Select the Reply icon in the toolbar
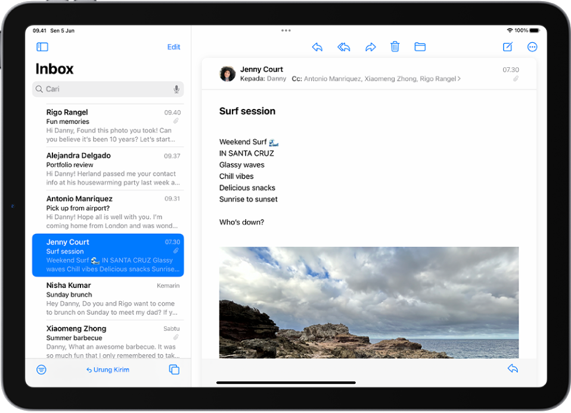The image size is (571, 413). (x=317, y=47)
